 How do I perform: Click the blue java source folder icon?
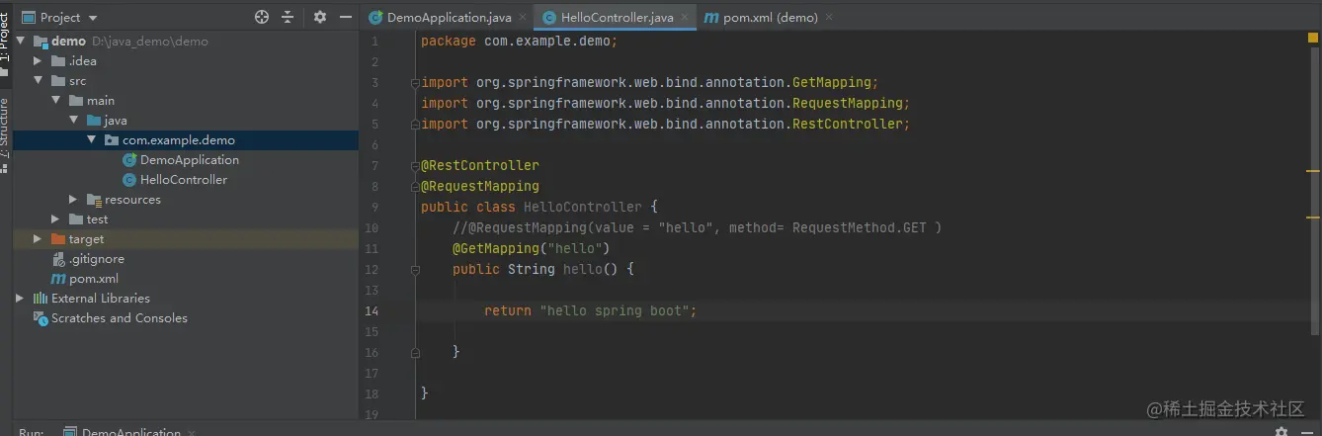coord(94,120)
